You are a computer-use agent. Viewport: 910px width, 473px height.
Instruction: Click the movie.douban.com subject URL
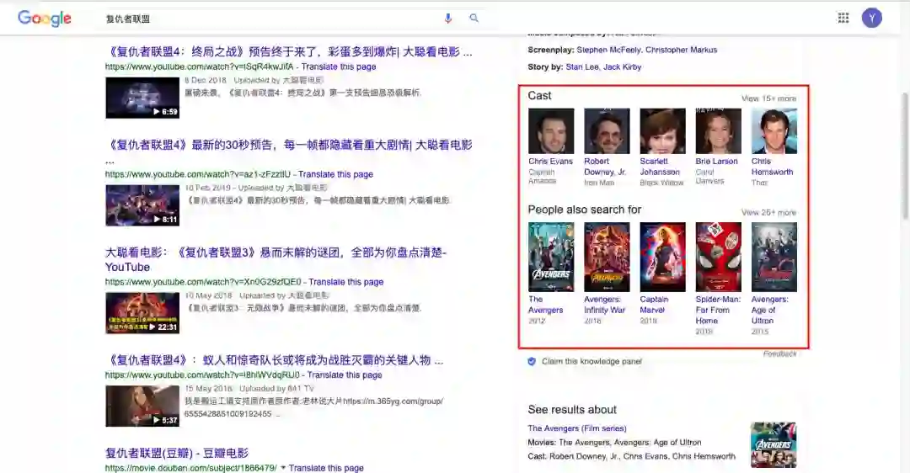click(x=191, y=468)
